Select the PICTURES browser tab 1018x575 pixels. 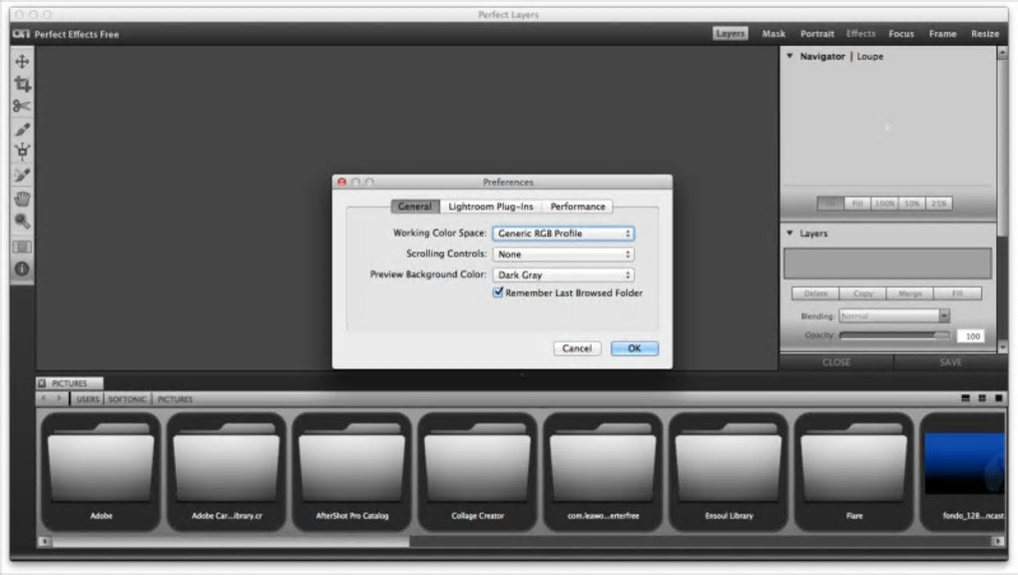(70, 383)
